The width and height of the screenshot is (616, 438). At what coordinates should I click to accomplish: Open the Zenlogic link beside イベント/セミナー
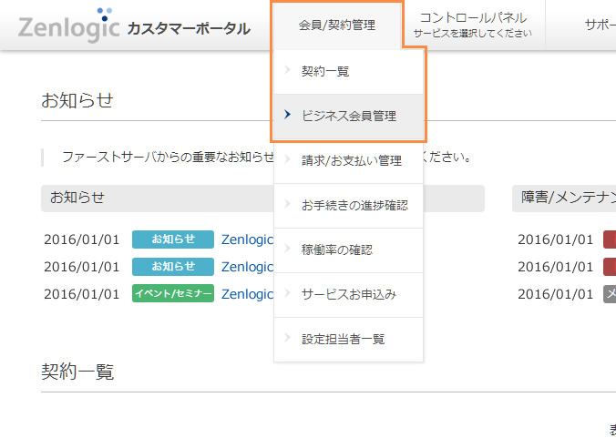click(247, 294)
